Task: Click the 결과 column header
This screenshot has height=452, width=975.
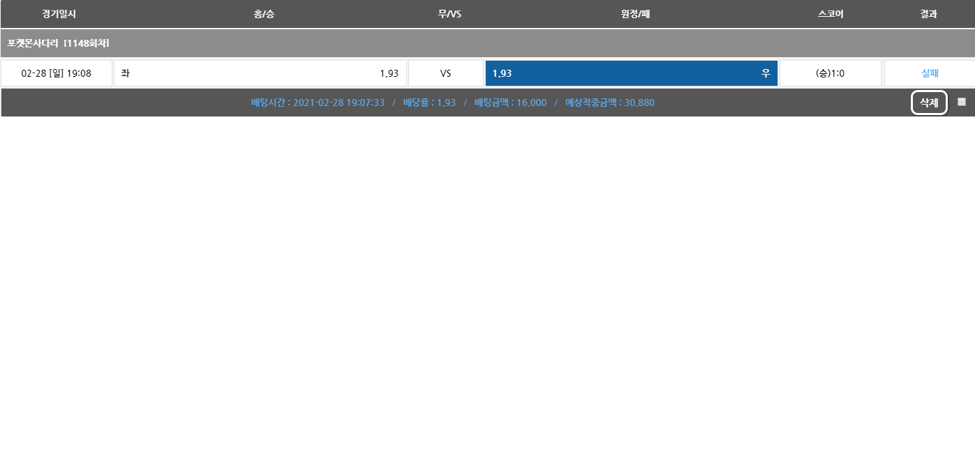Action: click(x=928, y=14)
